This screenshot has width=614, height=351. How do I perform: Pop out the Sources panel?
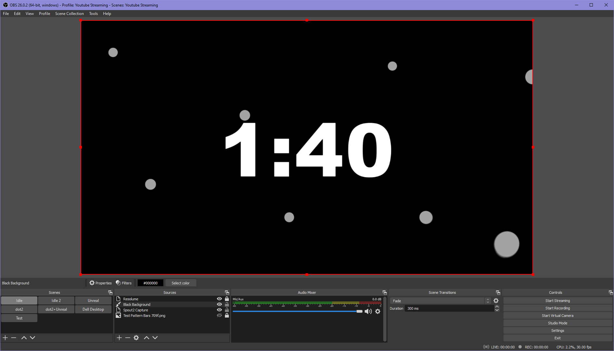227,292
